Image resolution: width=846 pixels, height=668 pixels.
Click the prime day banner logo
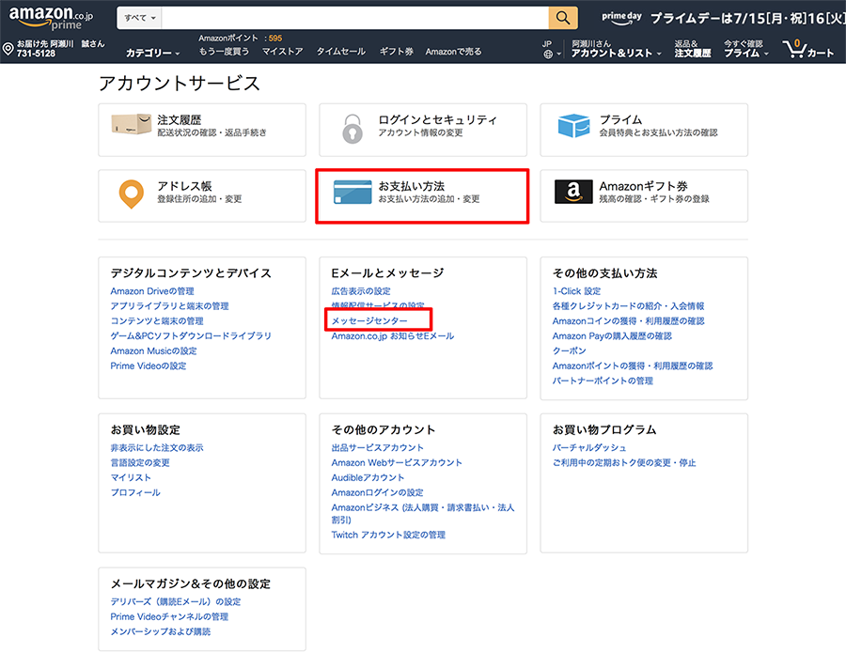[621, 17]
